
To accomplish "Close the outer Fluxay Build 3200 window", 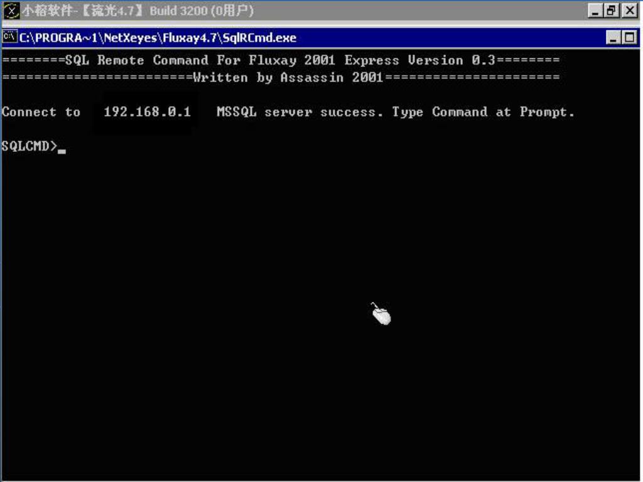I will (629, 11).
